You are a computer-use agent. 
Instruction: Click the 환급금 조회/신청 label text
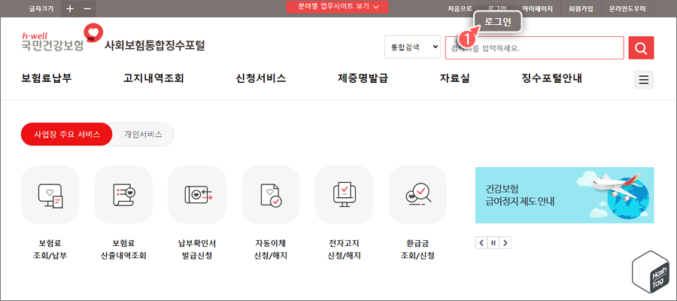(417, 250)
